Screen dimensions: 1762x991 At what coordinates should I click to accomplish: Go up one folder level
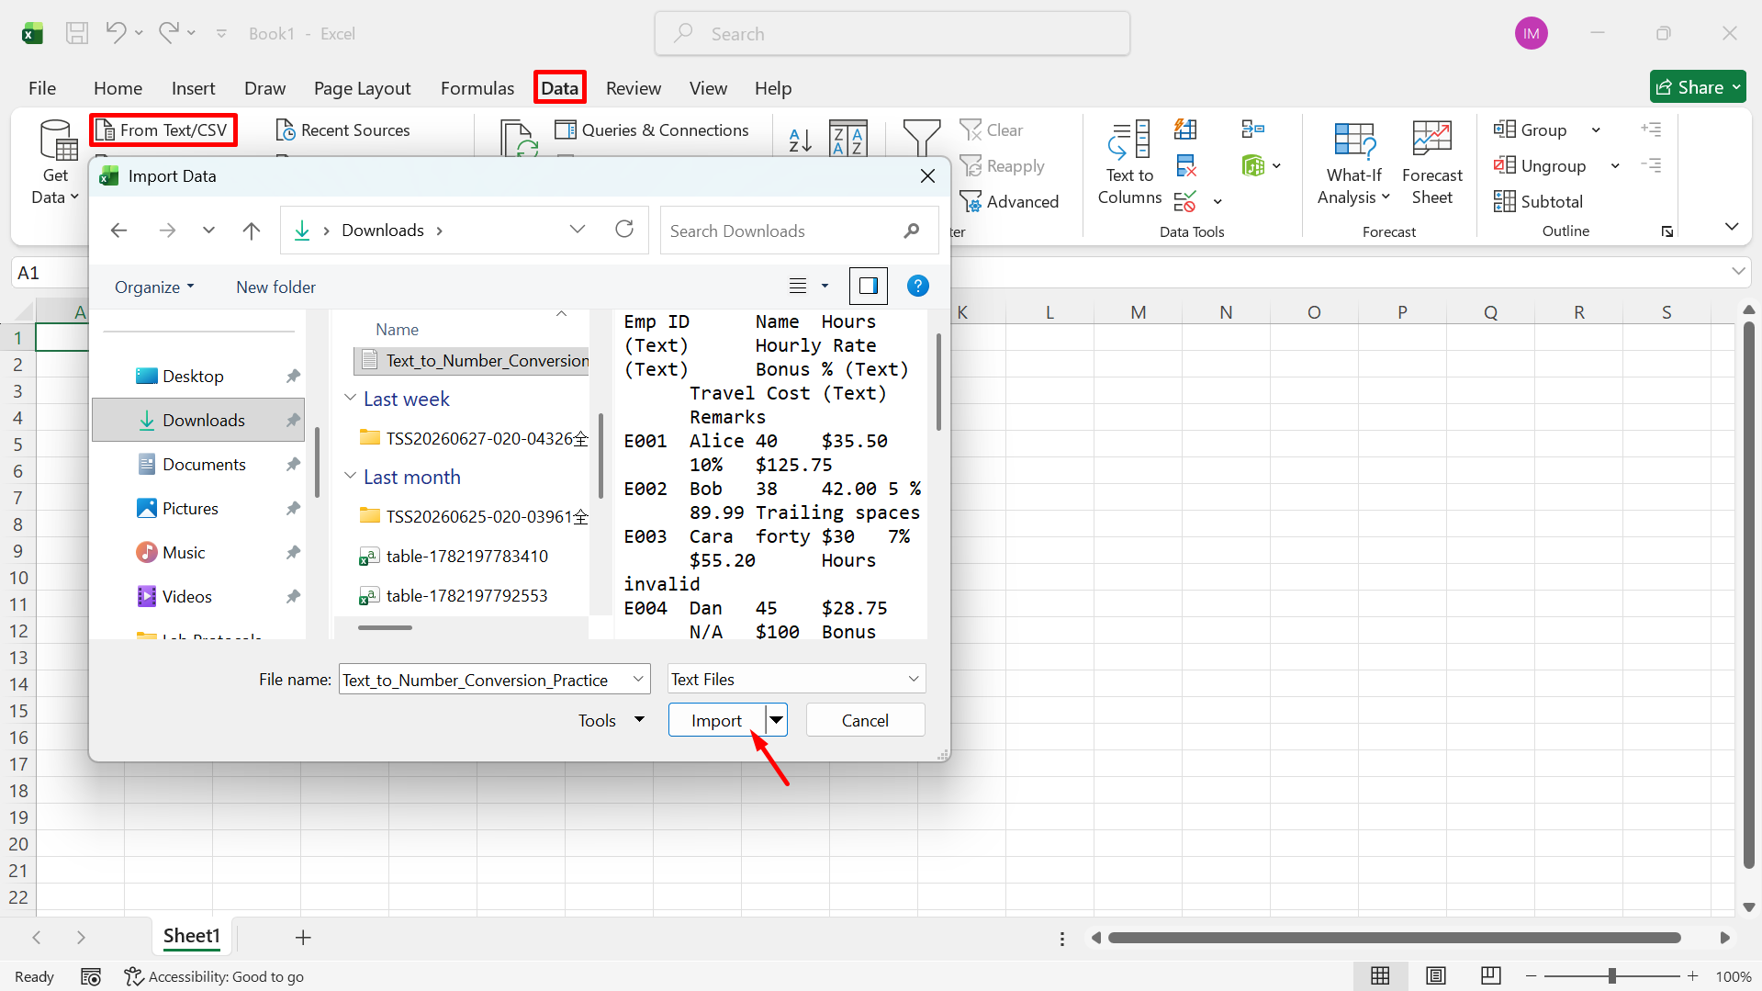(251, 231)
